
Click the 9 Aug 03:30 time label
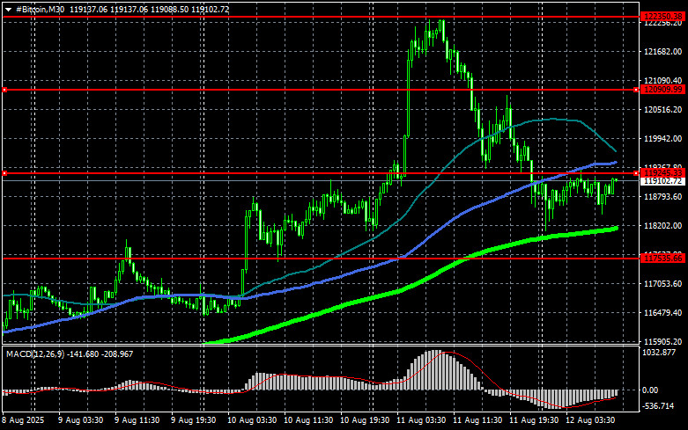click(x=81, y=420)
